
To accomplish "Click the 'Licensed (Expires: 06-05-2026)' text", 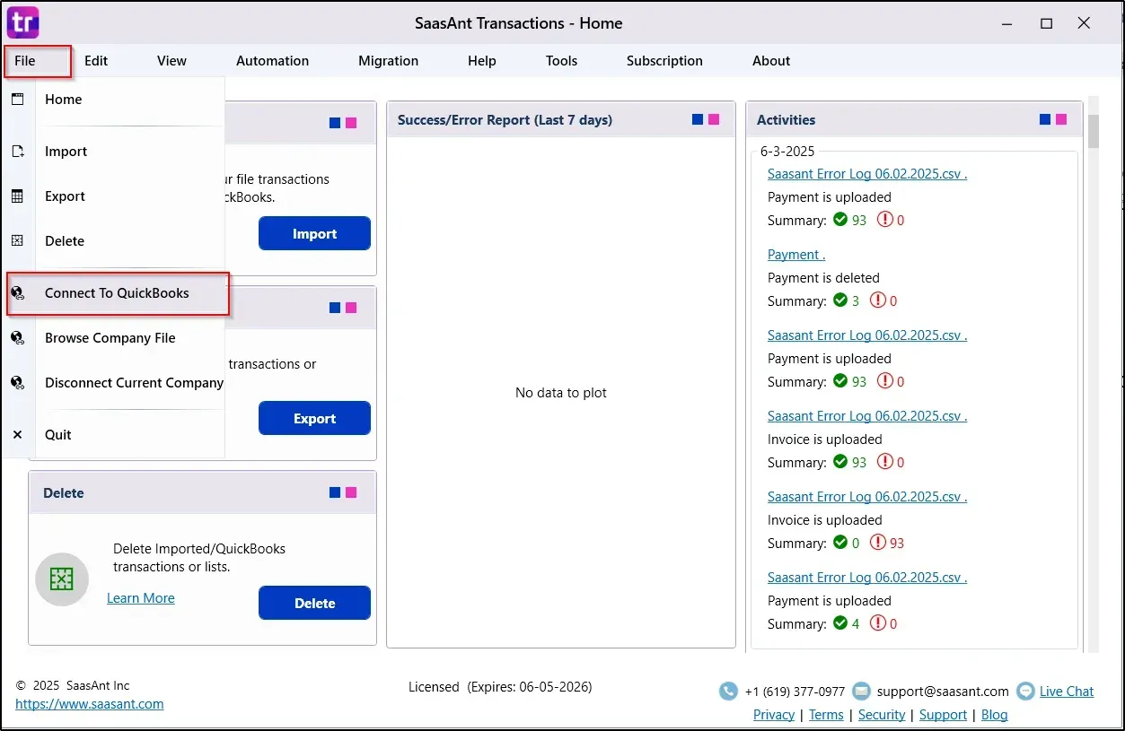I will (x=500, y=687).
